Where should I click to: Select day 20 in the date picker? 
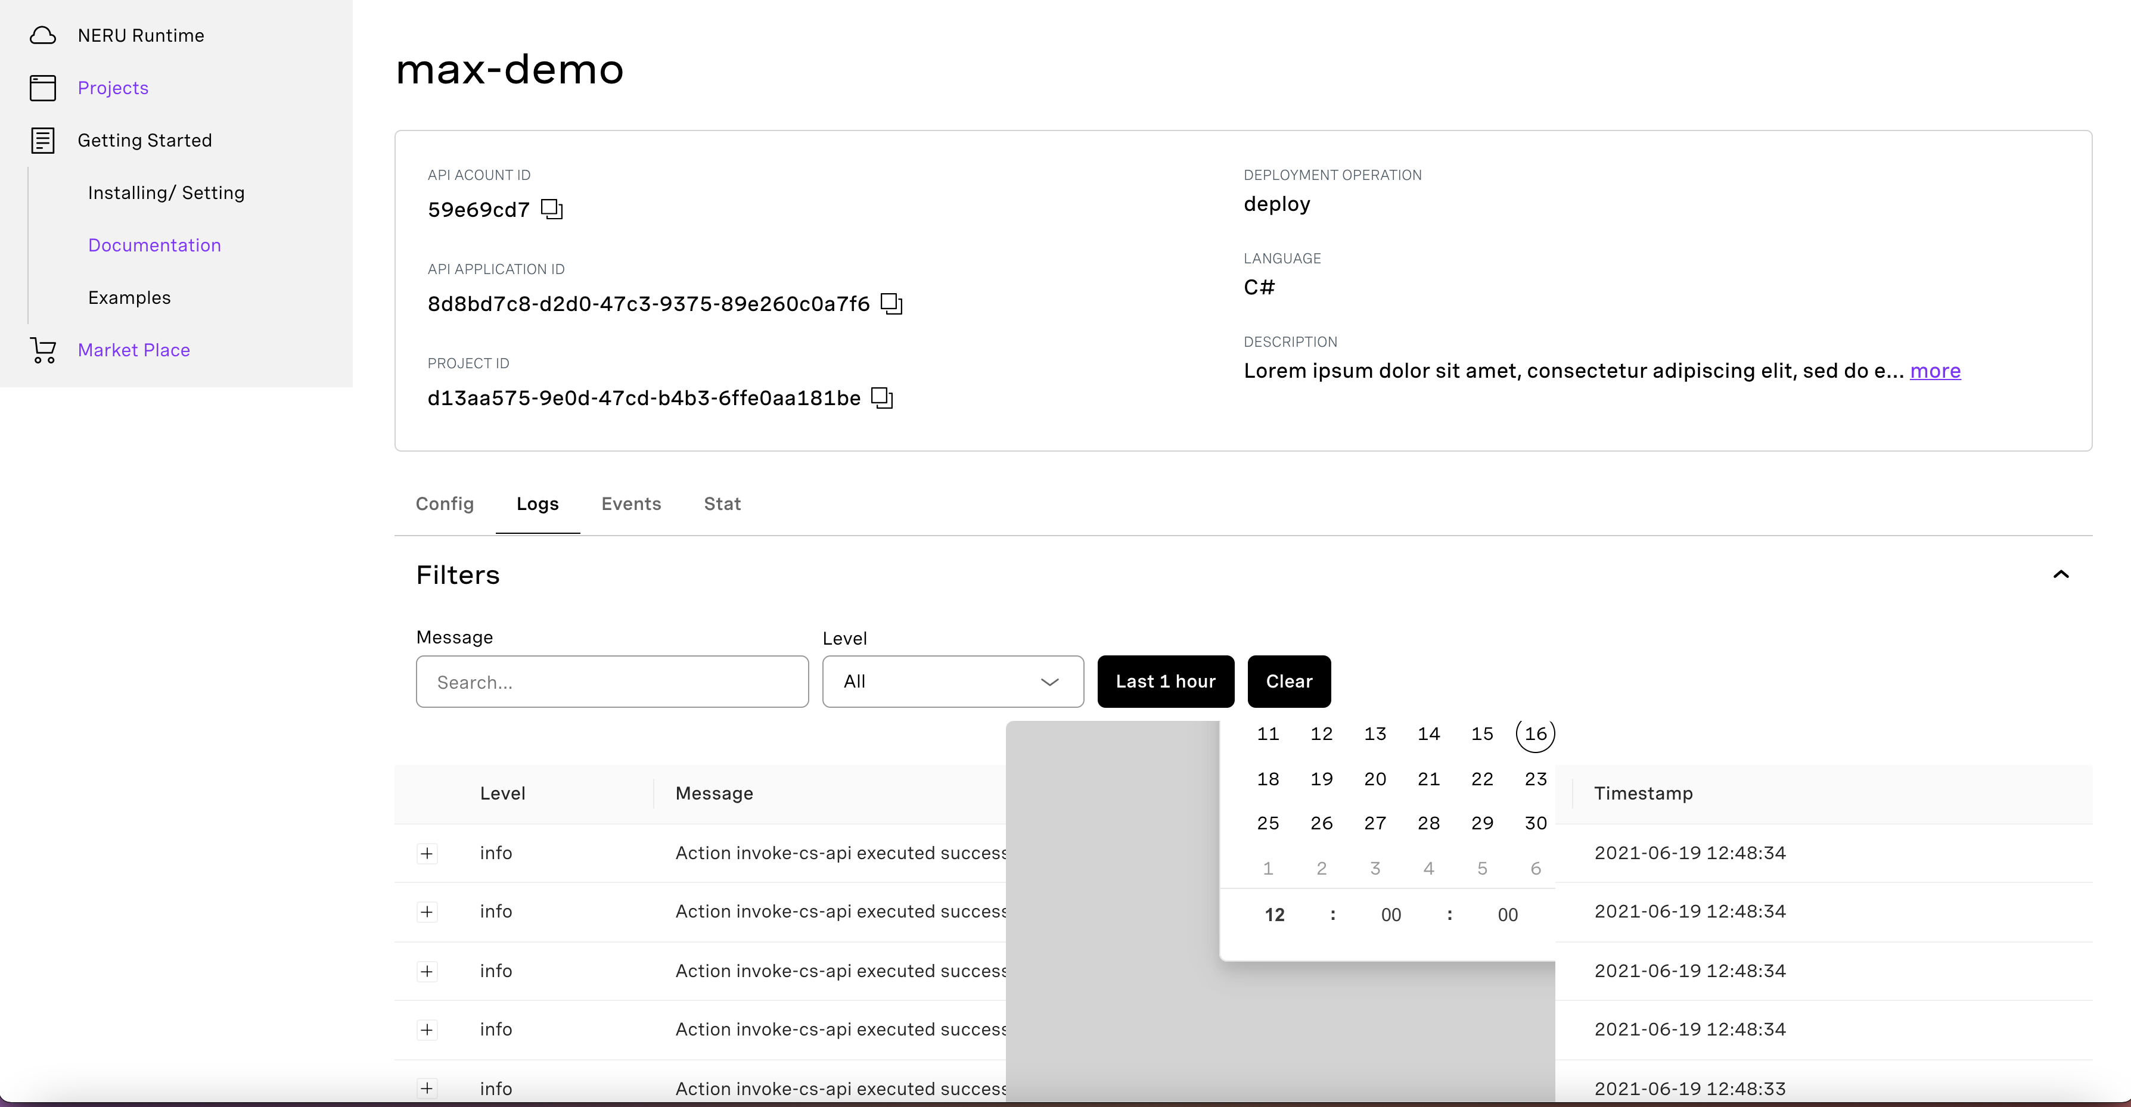[x=1375, y=779]
